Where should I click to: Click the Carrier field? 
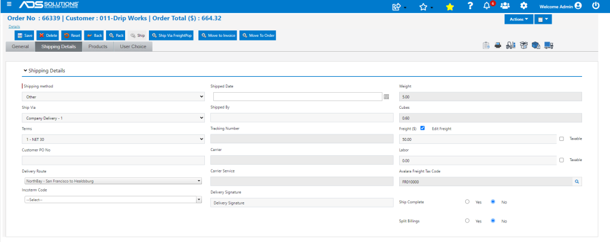(302, 160)
